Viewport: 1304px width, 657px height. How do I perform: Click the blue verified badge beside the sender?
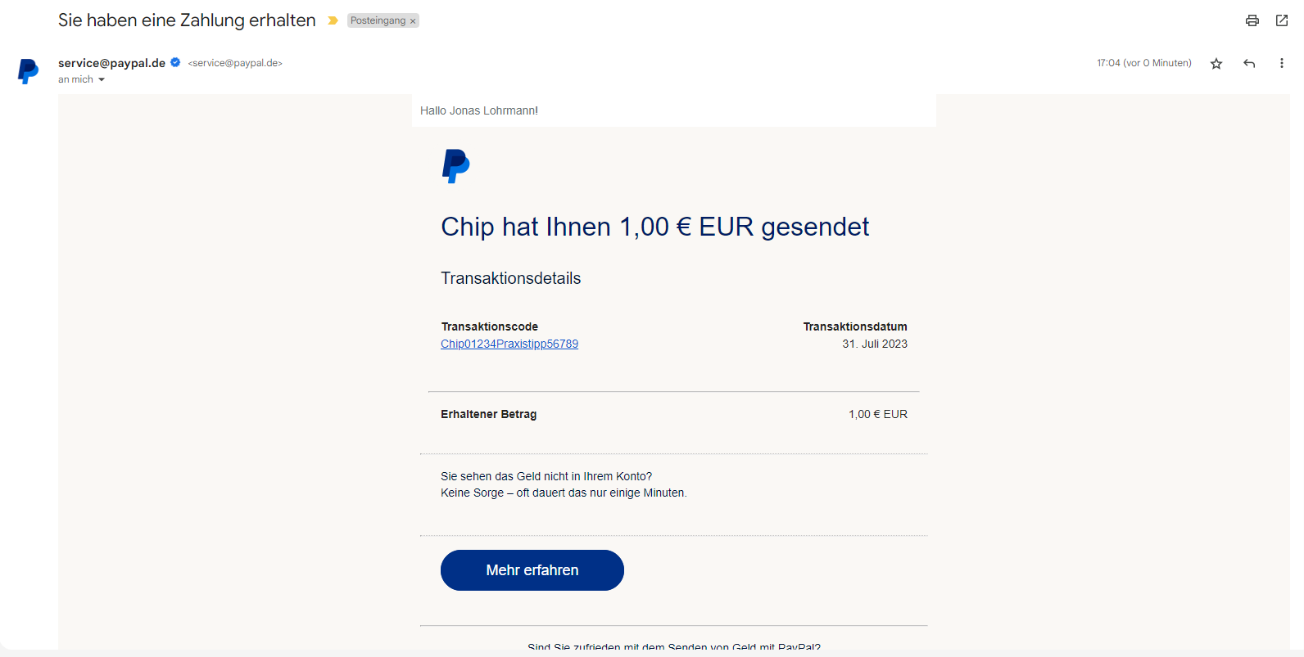click(175, 62)
